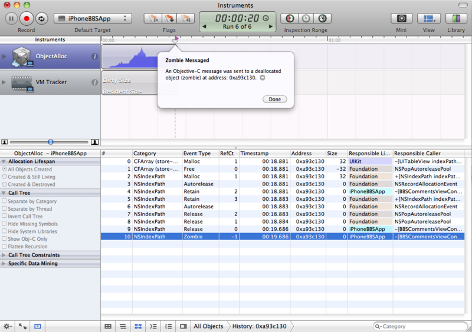Enable Hide Missing Symbols checkbox

(x=4, y=224)
